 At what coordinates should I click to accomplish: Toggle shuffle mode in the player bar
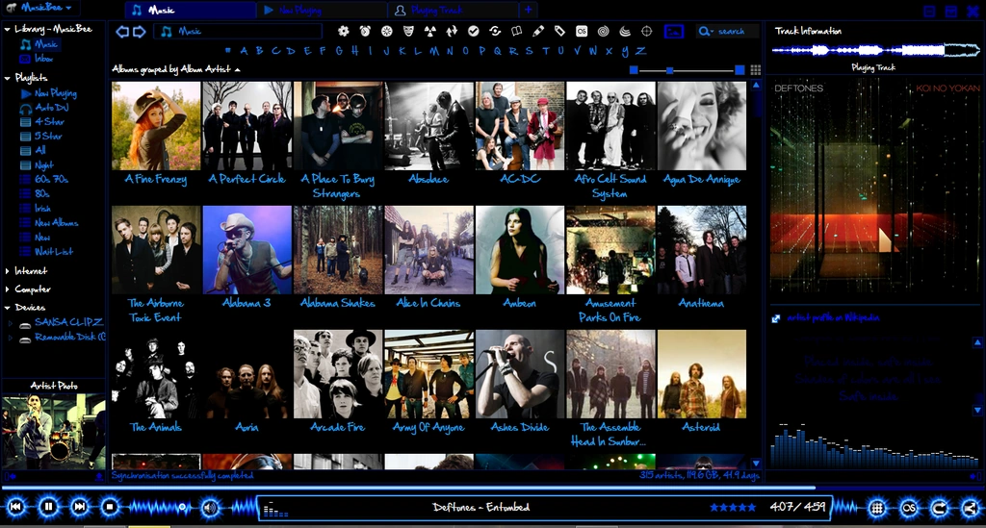pos(970,508)
